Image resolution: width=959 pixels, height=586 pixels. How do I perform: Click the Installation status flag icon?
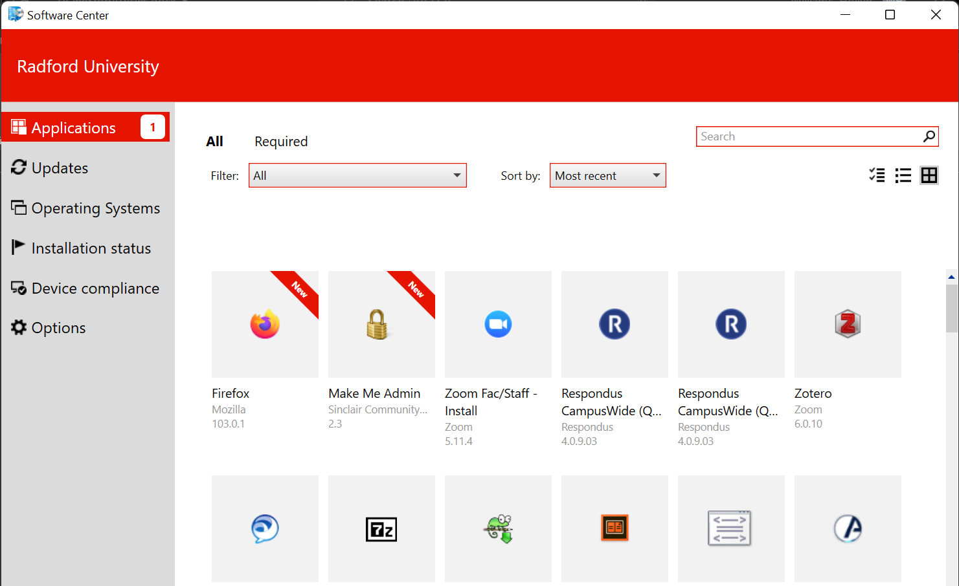(x=18, y=247)
